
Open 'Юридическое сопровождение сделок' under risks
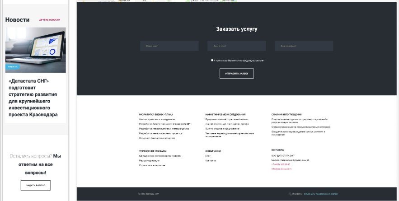[160, 156]
